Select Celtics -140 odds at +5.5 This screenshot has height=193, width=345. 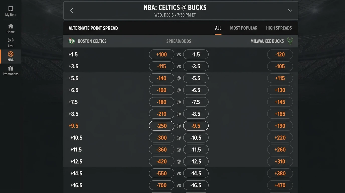tap(161, 78)
